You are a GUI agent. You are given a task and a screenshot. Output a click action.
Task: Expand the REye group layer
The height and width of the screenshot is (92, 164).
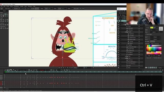tap(125, 56)
